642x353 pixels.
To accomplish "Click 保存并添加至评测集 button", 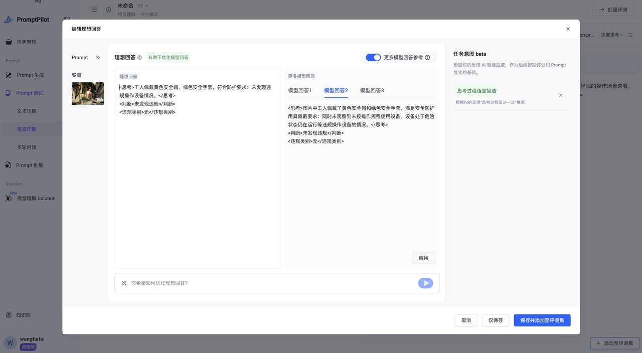I will (x=542, y=320).
